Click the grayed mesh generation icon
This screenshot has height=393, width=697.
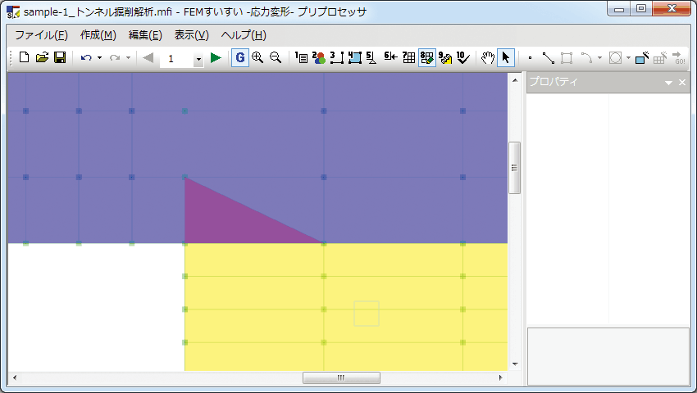click(660, 58)
